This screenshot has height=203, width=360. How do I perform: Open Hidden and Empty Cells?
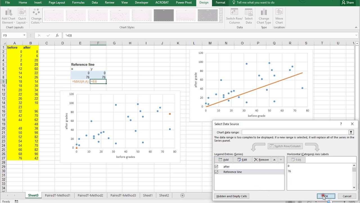coord(232,196)
